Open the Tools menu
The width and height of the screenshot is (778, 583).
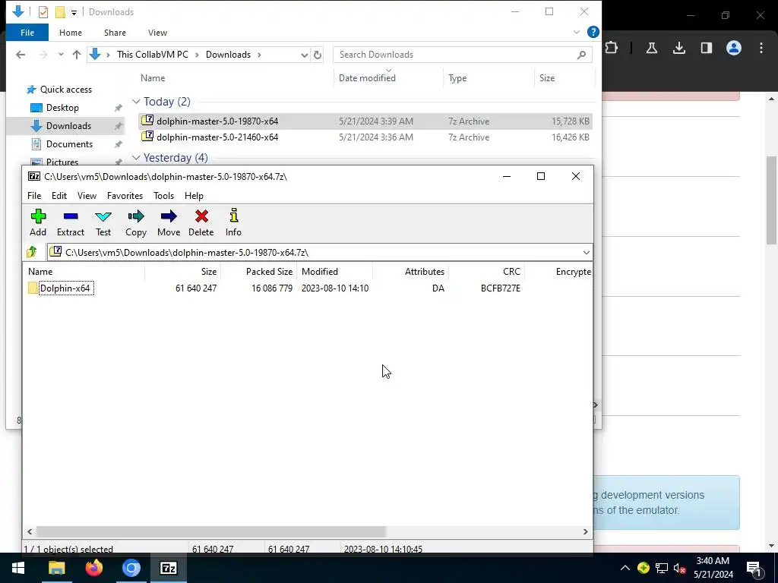164,196
